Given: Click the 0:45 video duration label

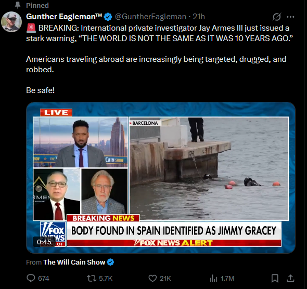Looking at the screenshot, I should (44, 242).
